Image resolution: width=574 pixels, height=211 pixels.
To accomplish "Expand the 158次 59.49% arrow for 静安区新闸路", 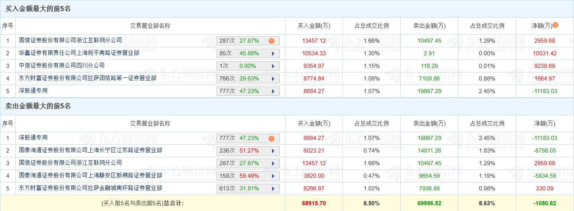I will click(273, 176).
